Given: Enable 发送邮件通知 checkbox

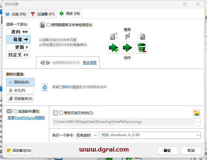Looking at the screenshot, I should click(x=16, y=111).
